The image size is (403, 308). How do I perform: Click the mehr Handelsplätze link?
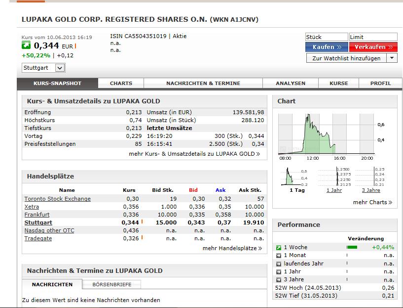point(232,248)
